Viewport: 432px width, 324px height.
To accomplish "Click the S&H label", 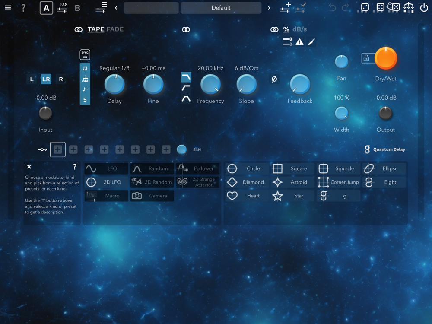I will 197,149.
